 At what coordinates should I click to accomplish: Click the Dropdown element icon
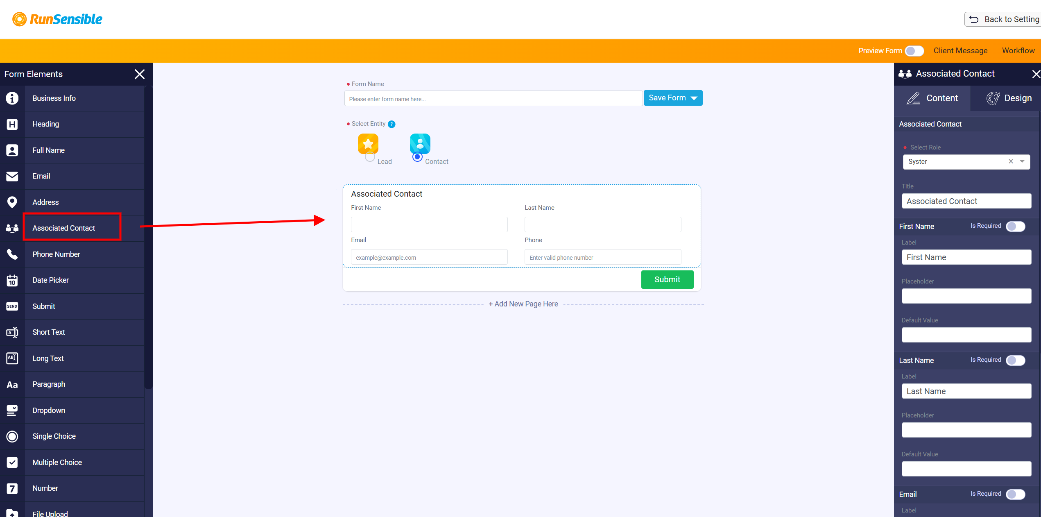pos(12,410)
